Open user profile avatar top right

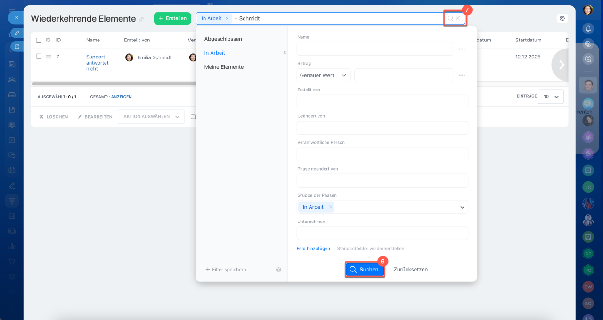(x=588, y=10)
